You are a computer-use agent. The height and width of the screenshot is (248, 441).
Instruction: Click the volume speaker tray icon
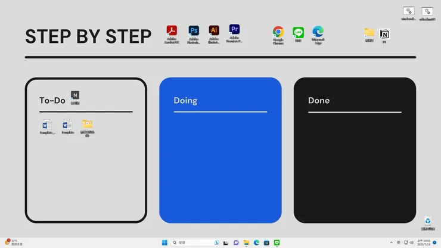point(411,243)
